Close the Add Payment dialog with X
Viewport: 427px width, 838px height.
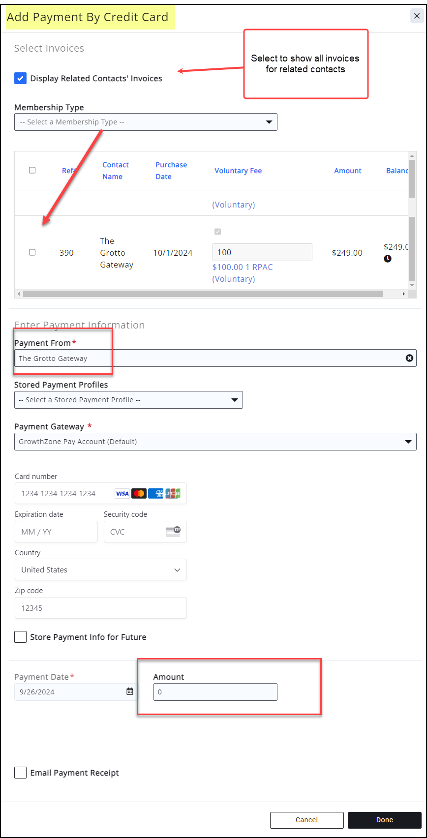(x=417, y=16)
